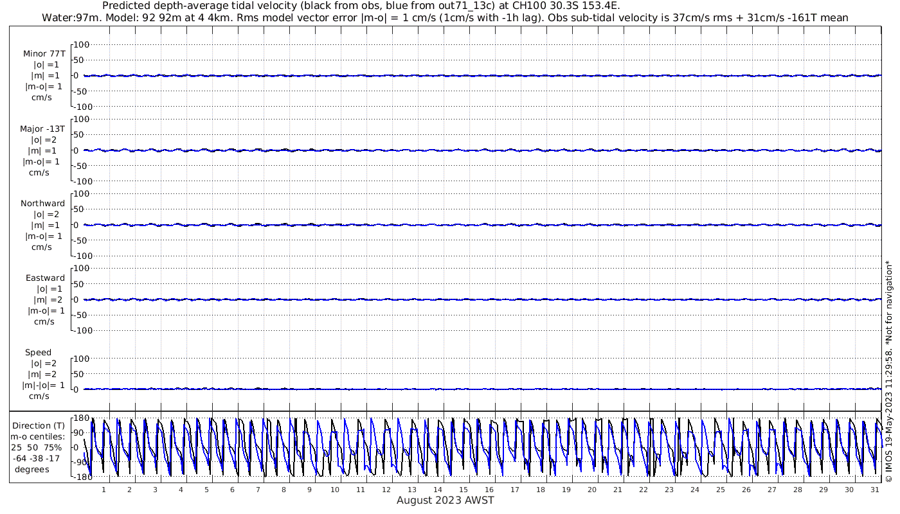Select the 'Major -13T' panel label
900x514 pixels.
(44, 129)
